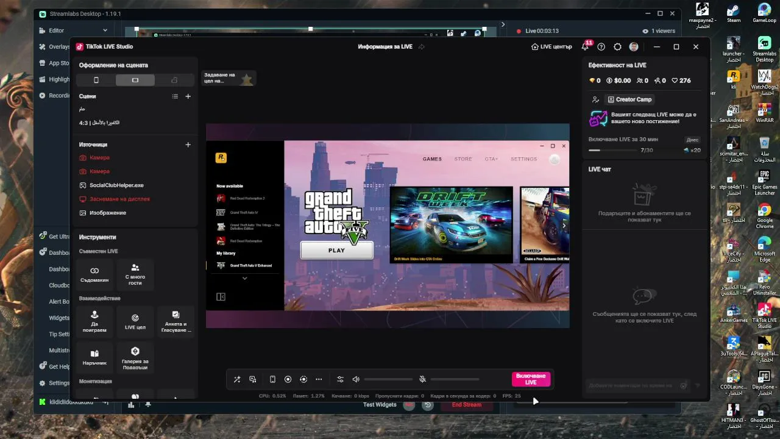This screenshot has height=439, width=780.
Task: Open the С много гости tool
Action: point(135,274)
